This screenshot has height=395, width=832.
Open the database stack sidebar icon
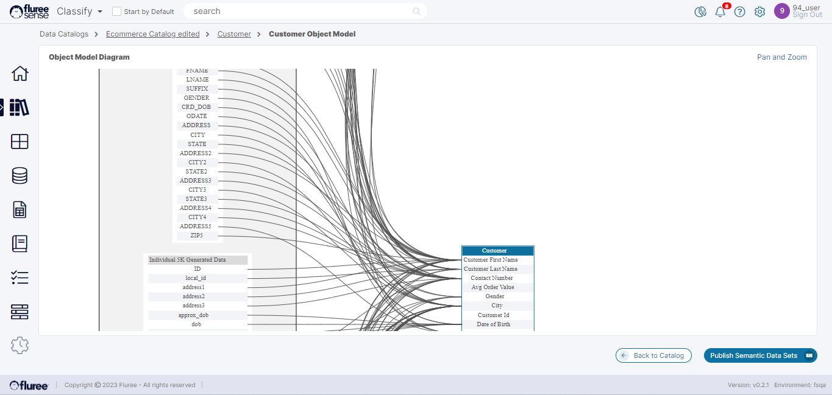pyautogui.click(x=20, y=176)
